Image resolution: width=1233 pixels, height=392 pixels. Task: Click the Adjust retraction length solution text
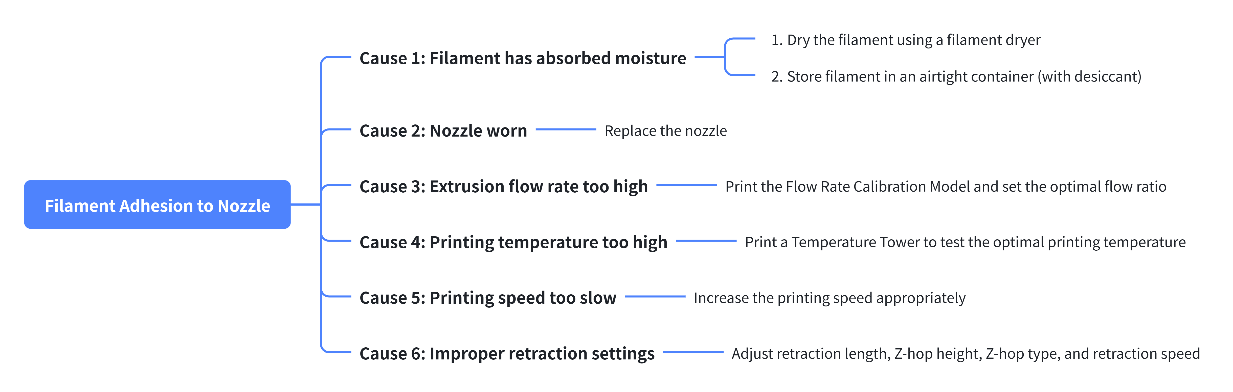click(x=966, y=353)
